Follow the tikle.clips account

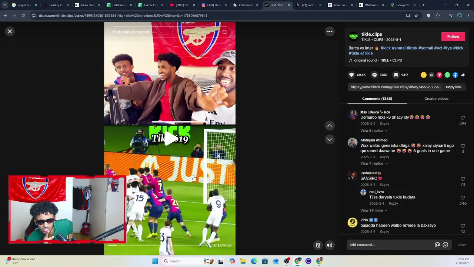(x=453, y=37)
